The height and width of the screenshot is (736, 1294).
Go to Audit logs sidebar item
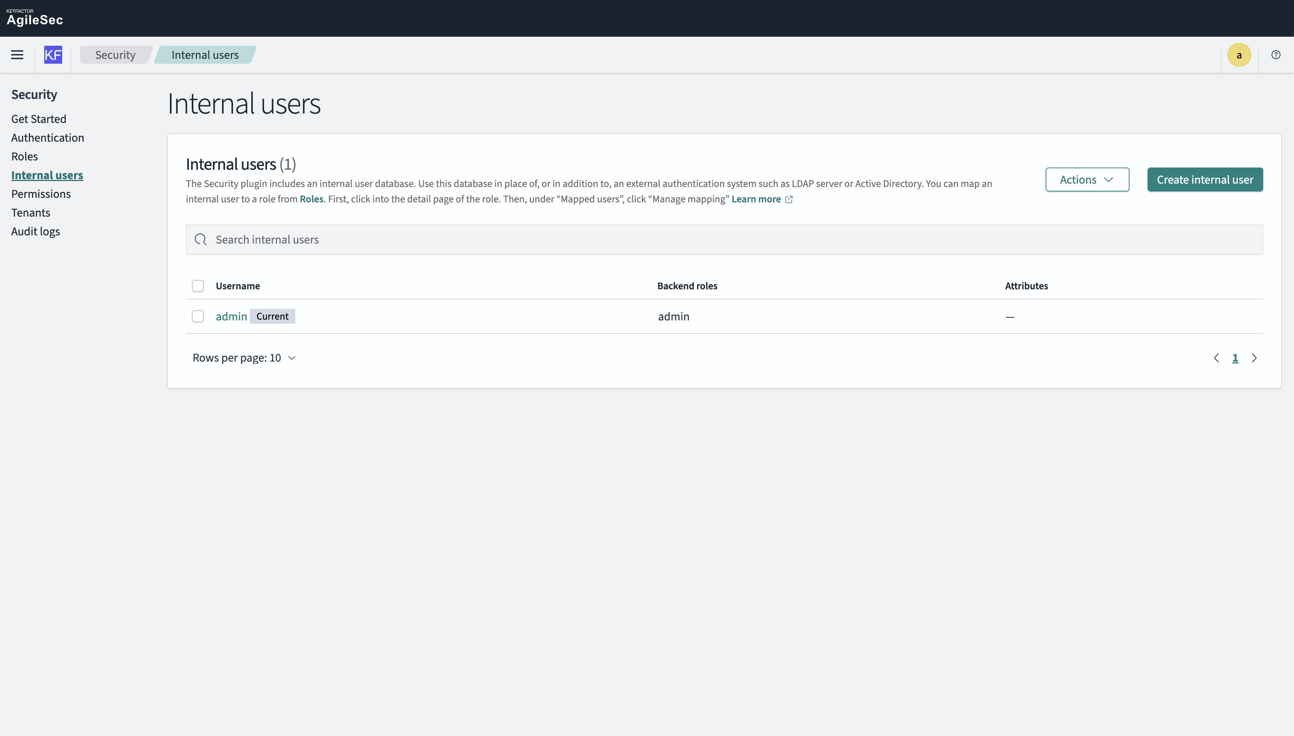[35, 232]
